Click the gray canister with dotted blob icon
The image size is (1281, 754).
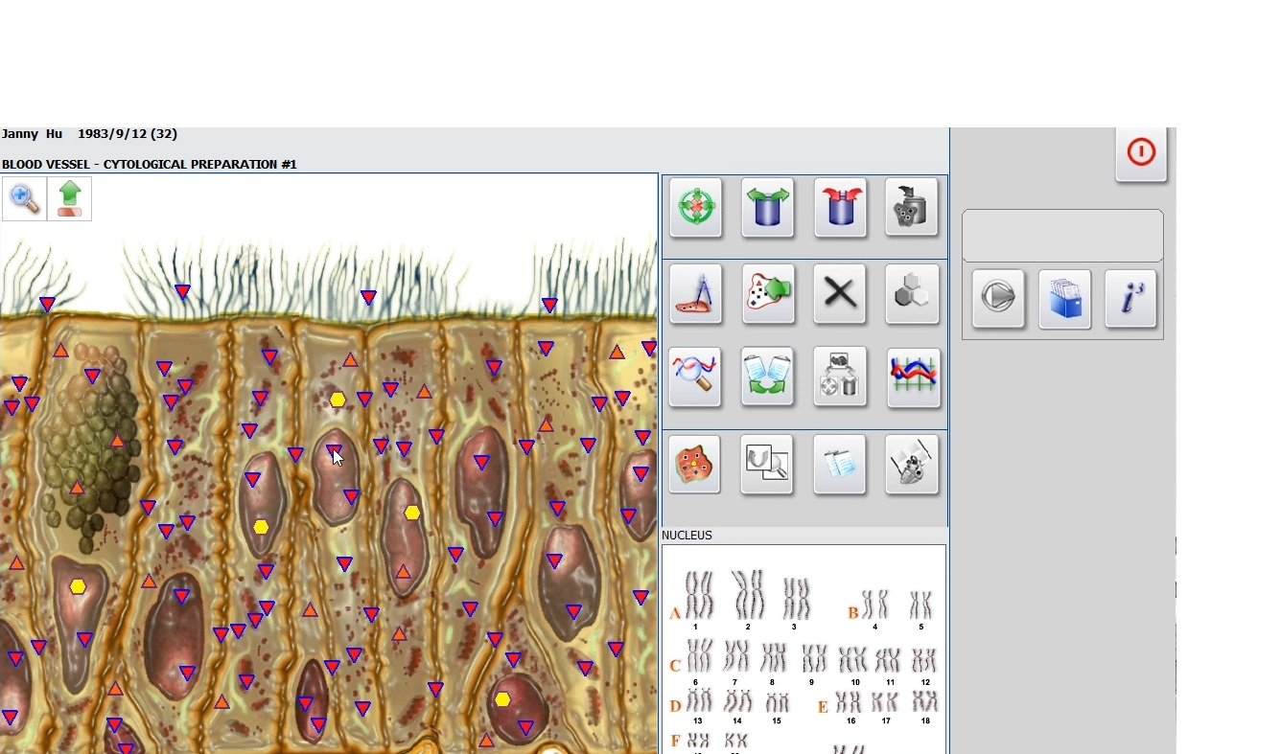[x=912, y=207]
